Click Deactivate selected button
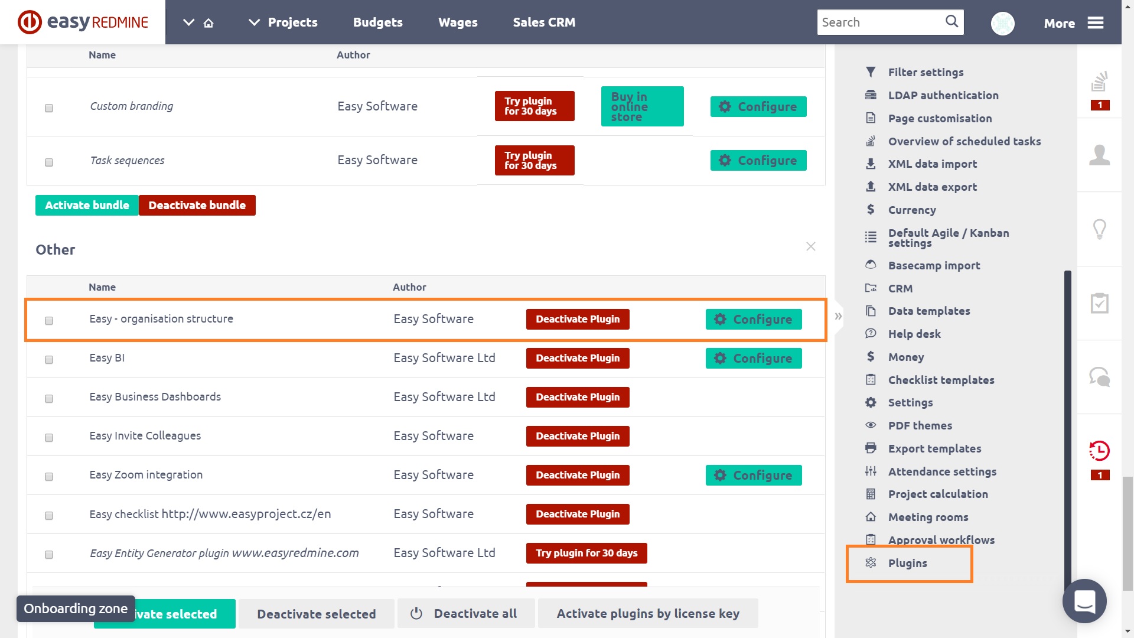Viewport: 1134px width, 638px height. click(317, 614)
